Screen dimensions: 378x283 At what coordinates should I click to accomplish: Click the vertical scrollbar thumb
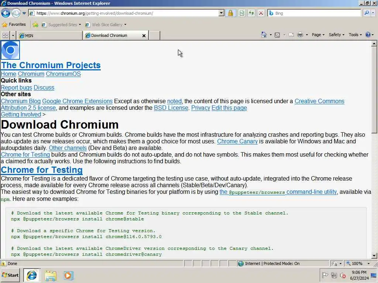(374, 90)
